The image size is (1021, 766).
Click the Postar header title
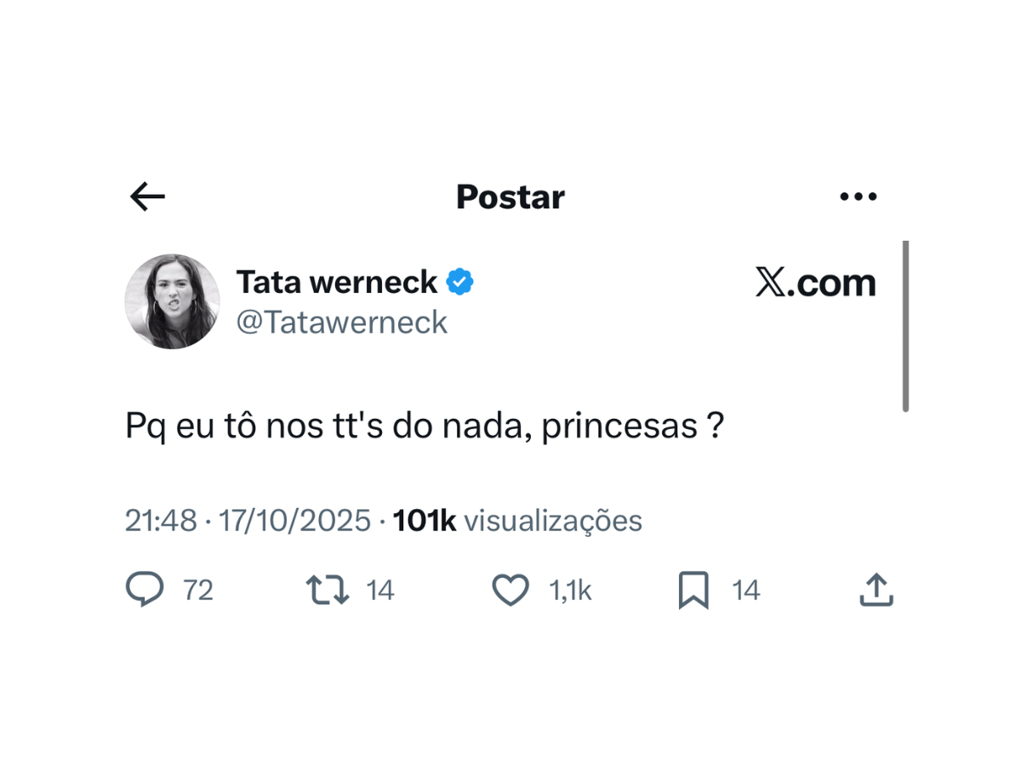(x=510, y=197)
